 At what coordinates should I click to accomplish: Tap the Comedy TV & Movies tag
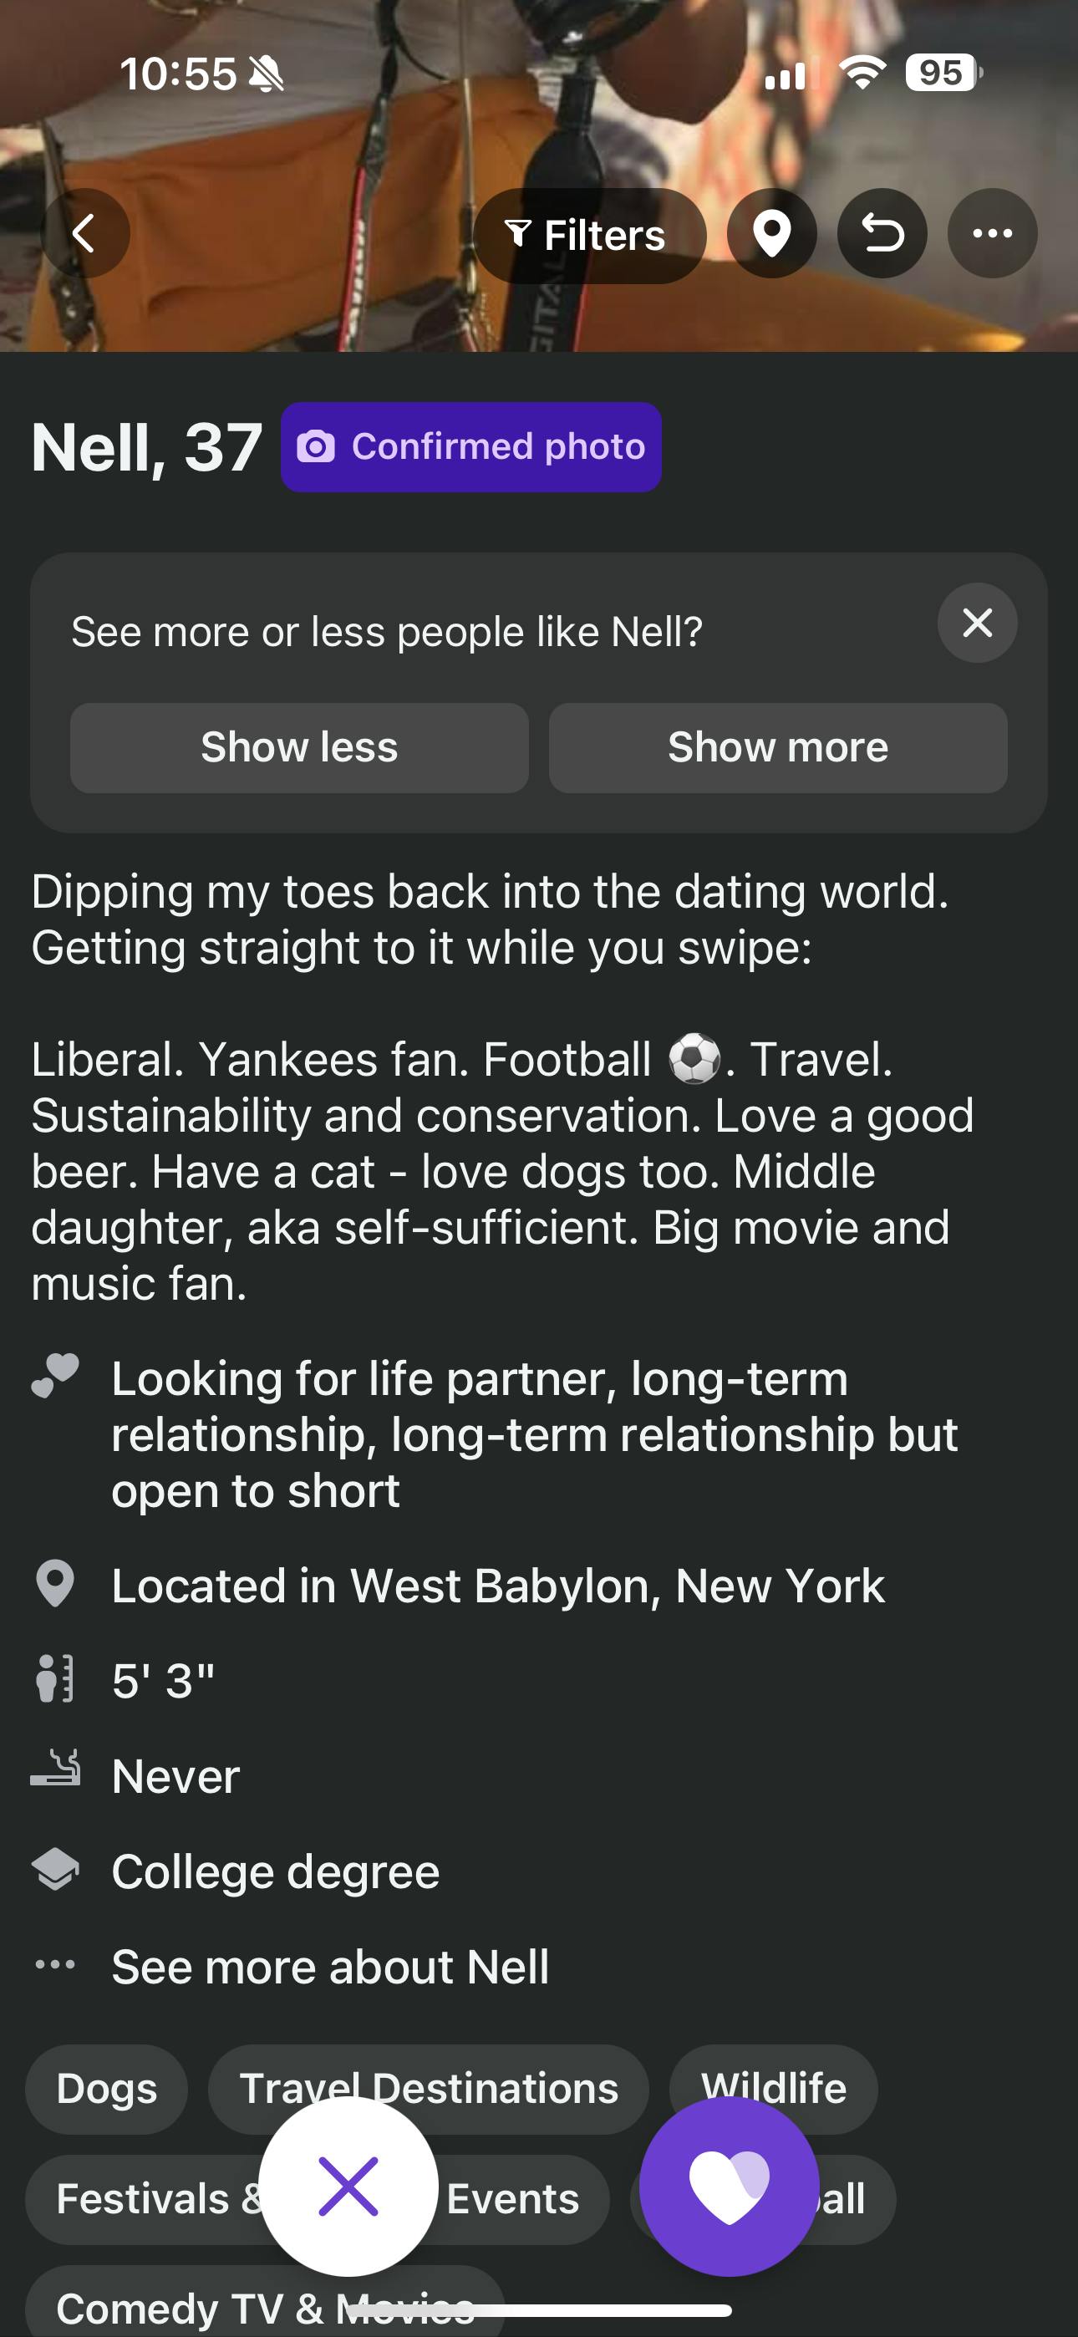click(181, 2306)
